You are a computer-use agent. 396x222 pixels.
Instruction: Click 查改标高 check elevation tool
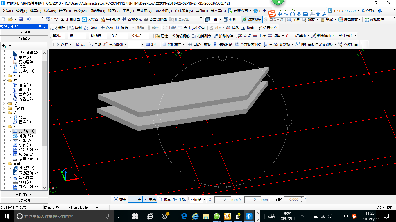pos(348,44)
